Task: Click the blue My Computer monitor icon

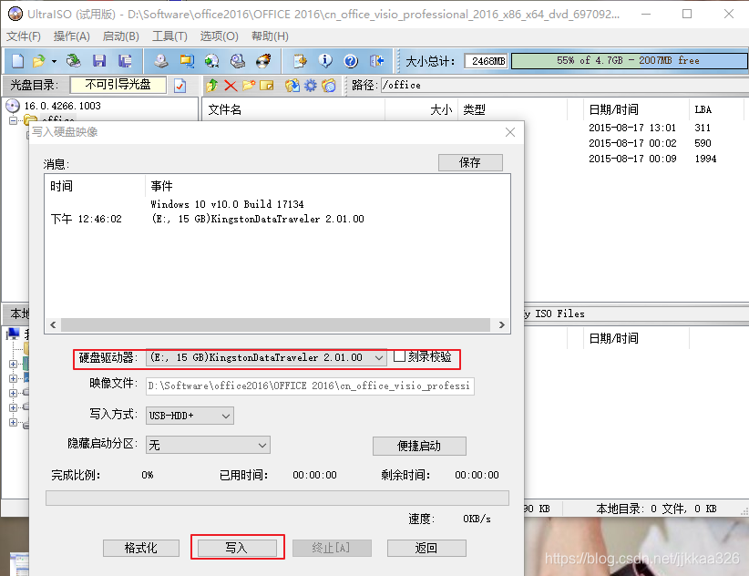Action: pyautogui.click(x=13, y=334)
